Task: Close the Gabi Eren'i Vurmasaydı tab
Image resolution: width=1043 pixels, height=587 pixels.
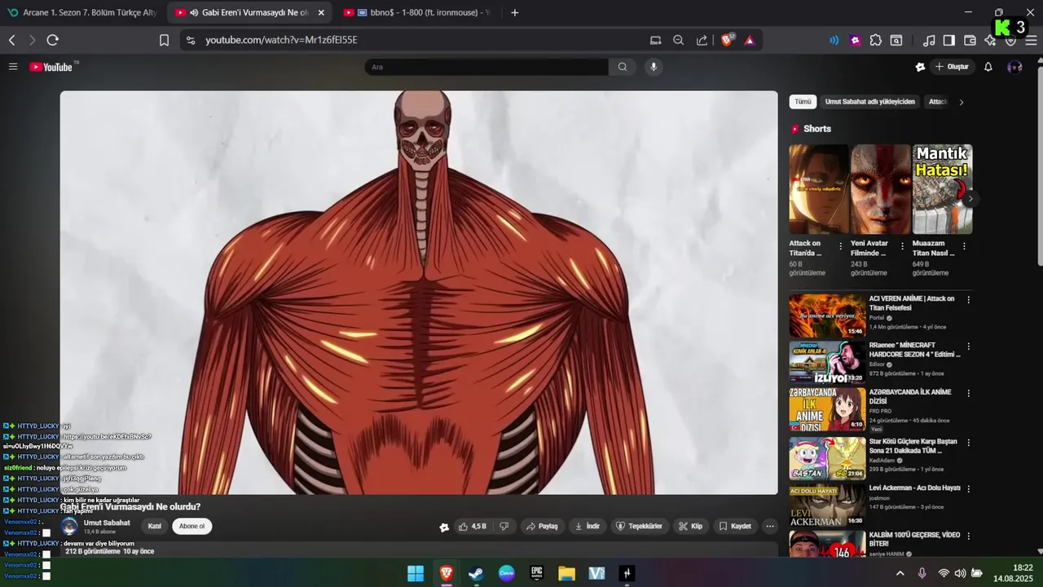Action: point(321,12)
